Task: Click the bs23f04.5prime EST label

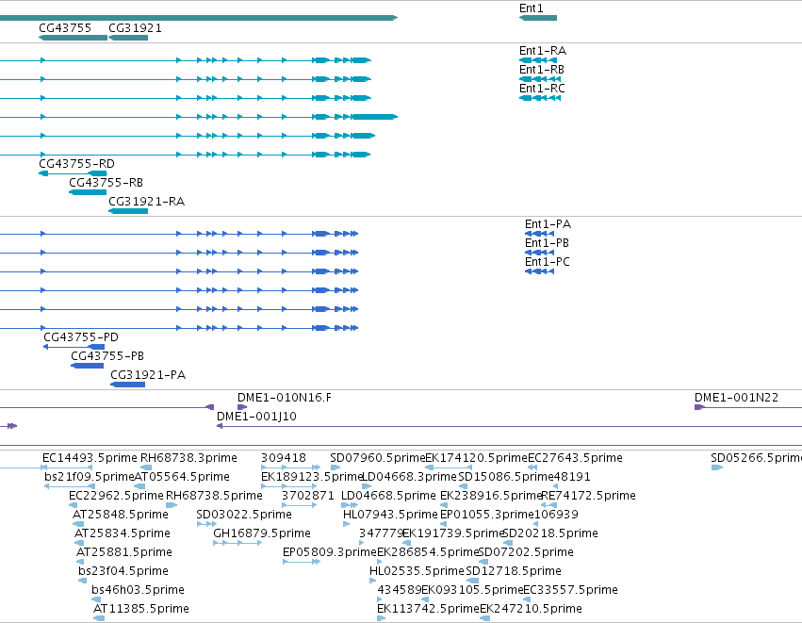Action: 123,571
